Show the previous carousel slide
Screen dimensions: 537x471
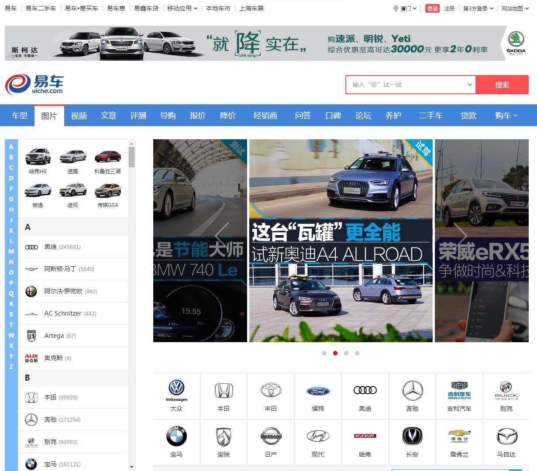(x=222, y=236)
